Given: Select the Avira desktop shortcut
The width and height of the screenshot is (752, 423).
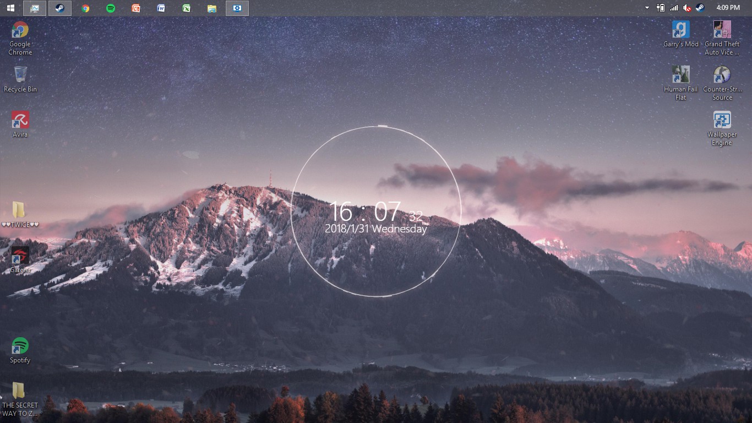Looking at the screenshot, I should pos(20,123).
